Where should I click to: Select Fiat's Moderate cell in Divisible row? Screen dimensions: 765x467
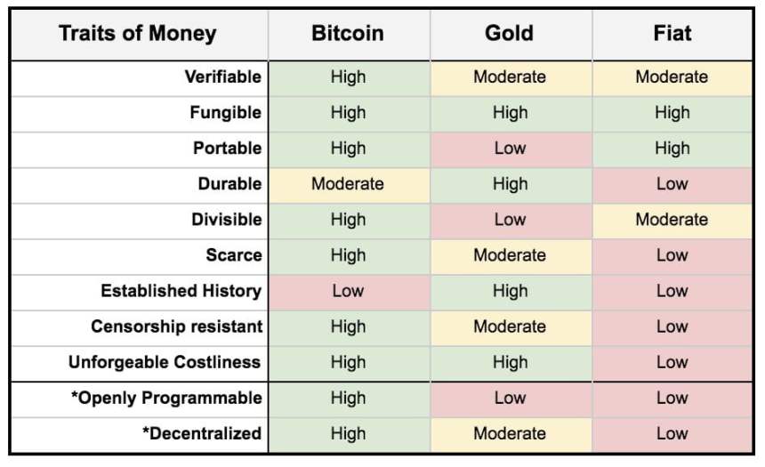[672, 220]
